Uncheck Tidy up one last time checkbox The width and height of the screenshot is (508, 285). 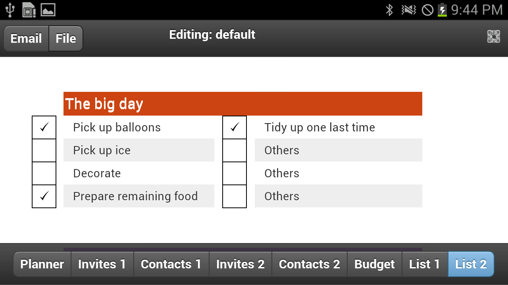pyautogui.click(x=235, y=127)
